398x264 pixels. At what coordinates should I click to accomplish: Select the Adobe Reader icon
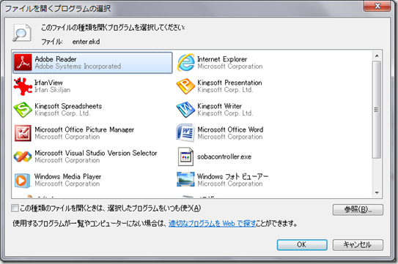click(23, 62)
